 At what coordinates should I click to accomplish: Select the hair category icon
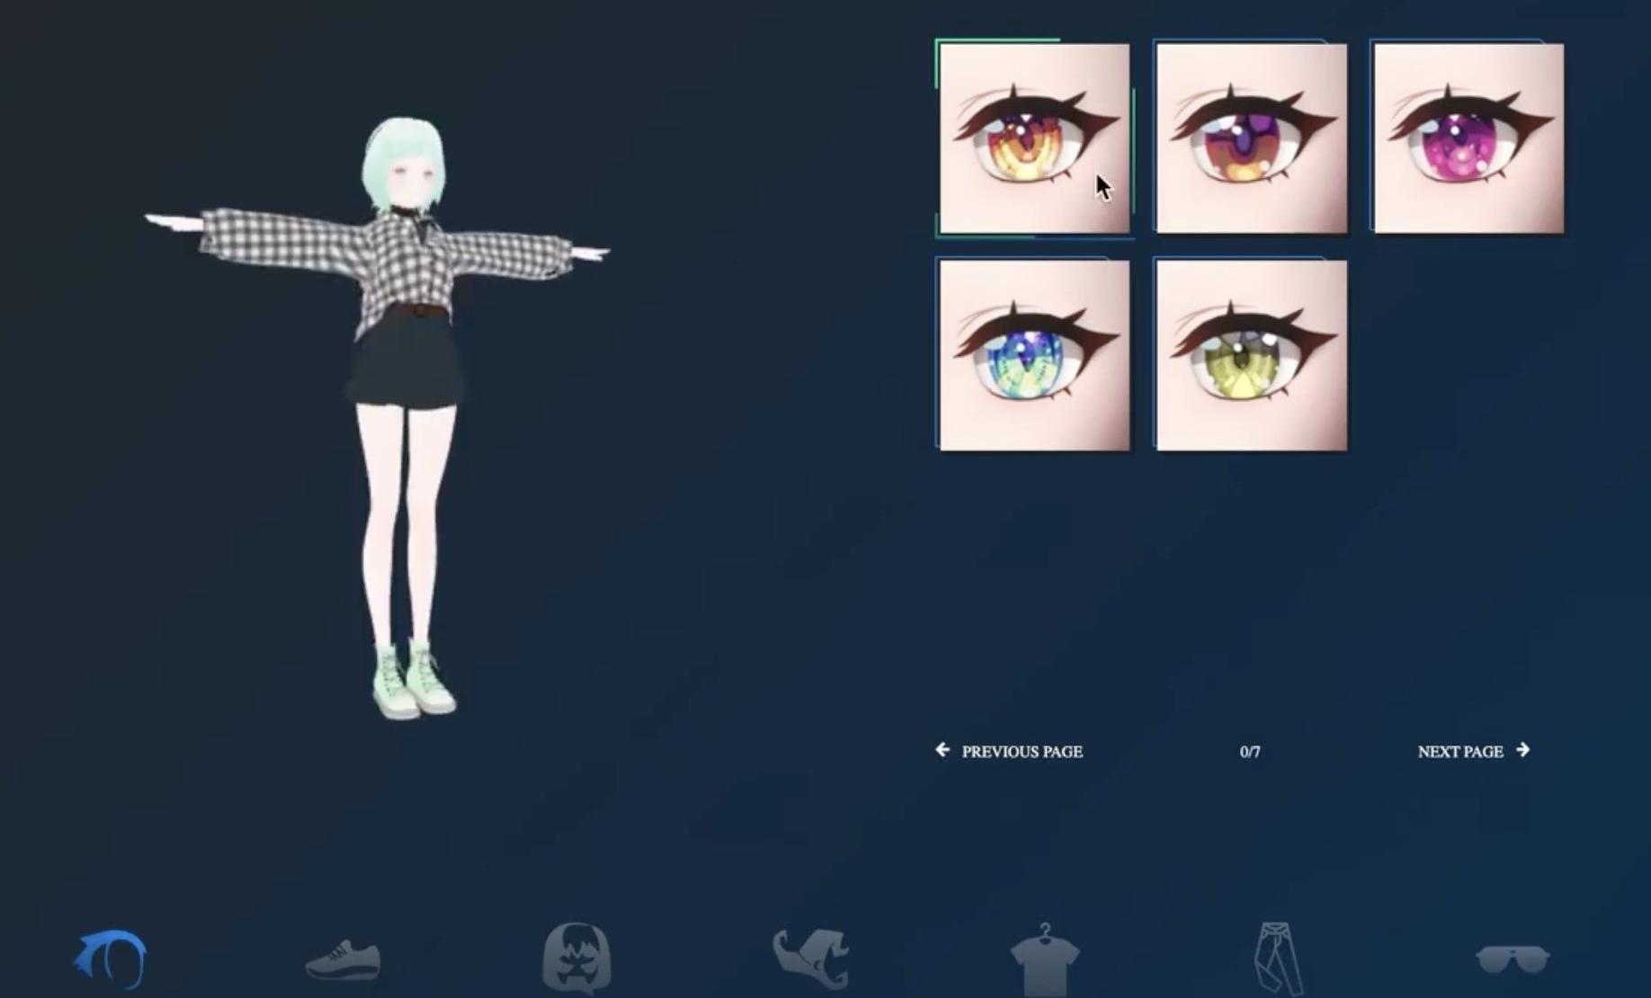point(110,958)
